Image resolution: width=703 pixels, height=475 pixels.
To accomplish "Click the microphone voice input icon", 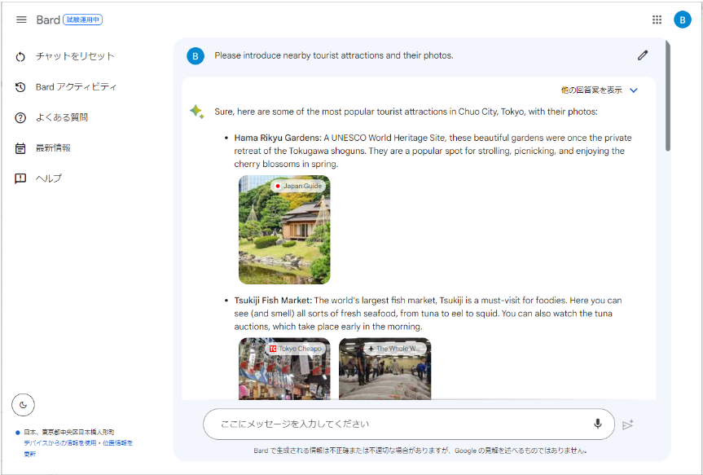I will (597, 424).
